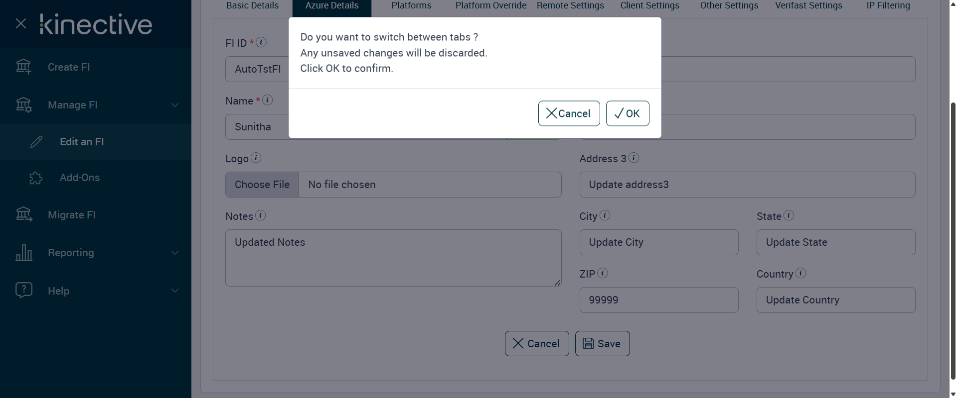Cancel the tab switch dialog
Image resolution: width=957 pixels, height=398 pixels.
pyautogui.click(x=569, y=113)
